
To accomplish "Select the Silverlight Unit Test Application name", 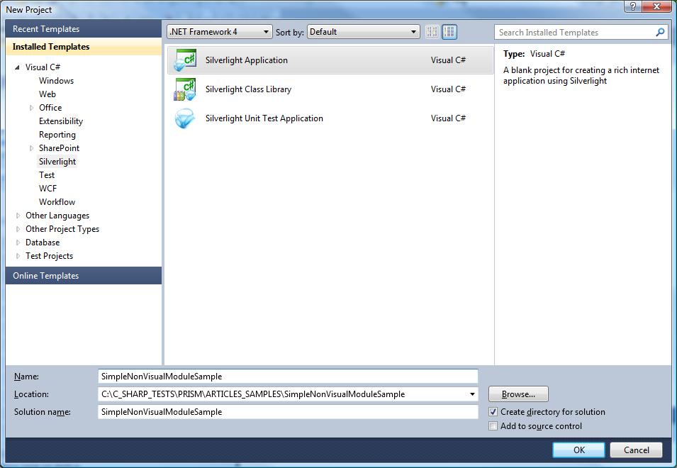I will pos(264,118).
